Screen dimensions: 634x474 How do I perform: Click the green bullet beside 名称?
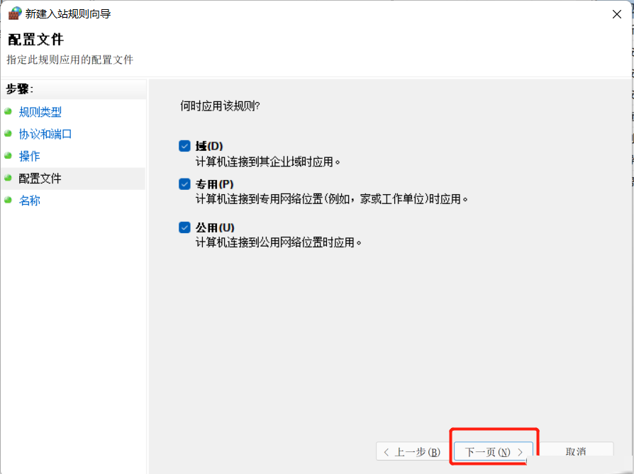click(x=8, y=200)
